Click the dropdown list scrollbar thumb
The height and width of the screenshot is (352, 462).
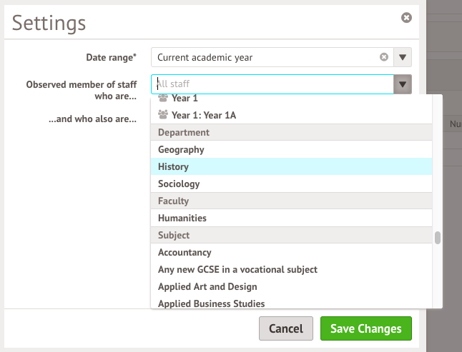(437, 238)
